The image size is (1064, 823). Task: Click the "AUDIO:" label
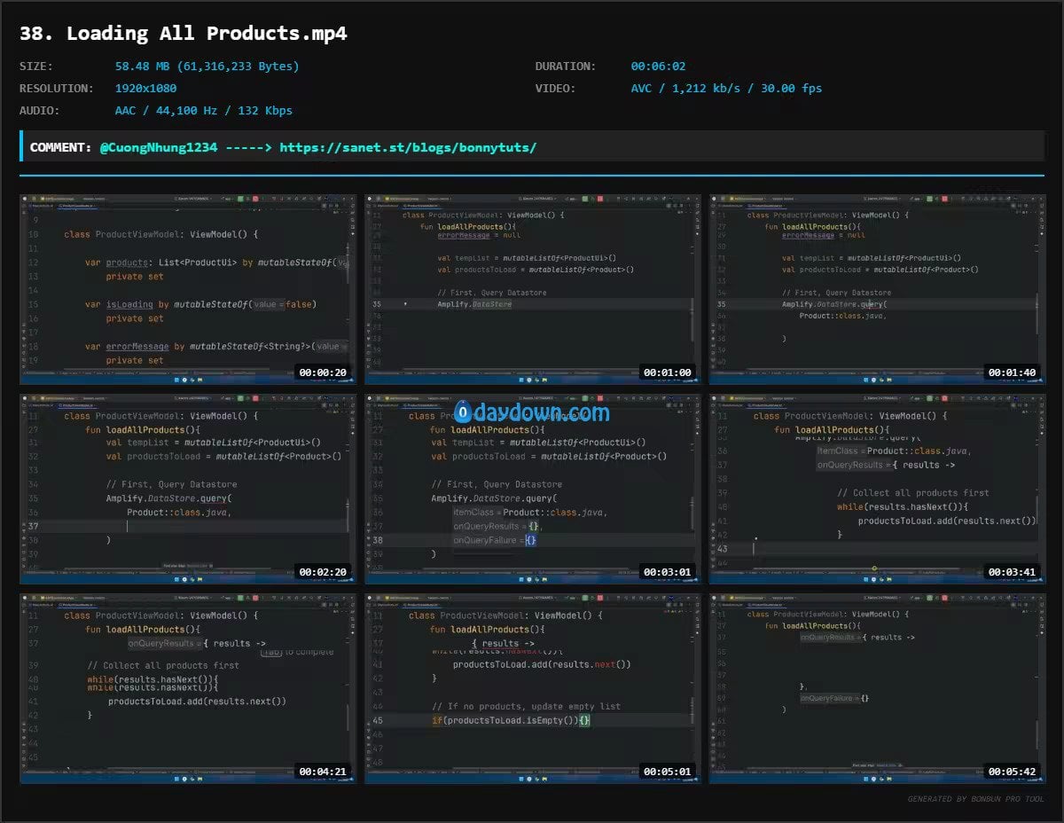40,111
